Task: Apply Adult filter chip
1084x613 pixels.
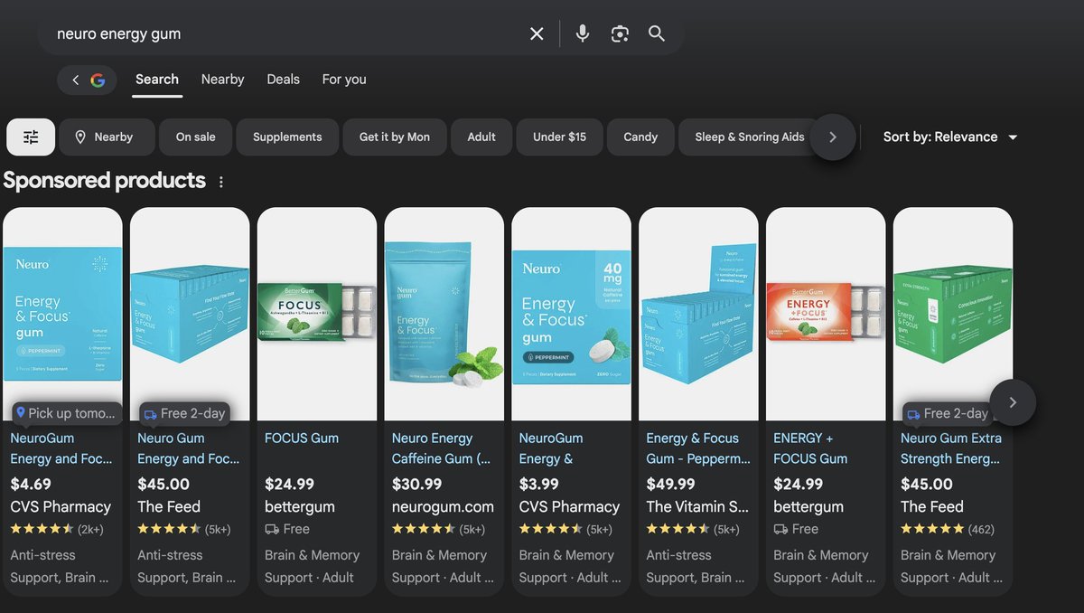Action: pos(481,137)
